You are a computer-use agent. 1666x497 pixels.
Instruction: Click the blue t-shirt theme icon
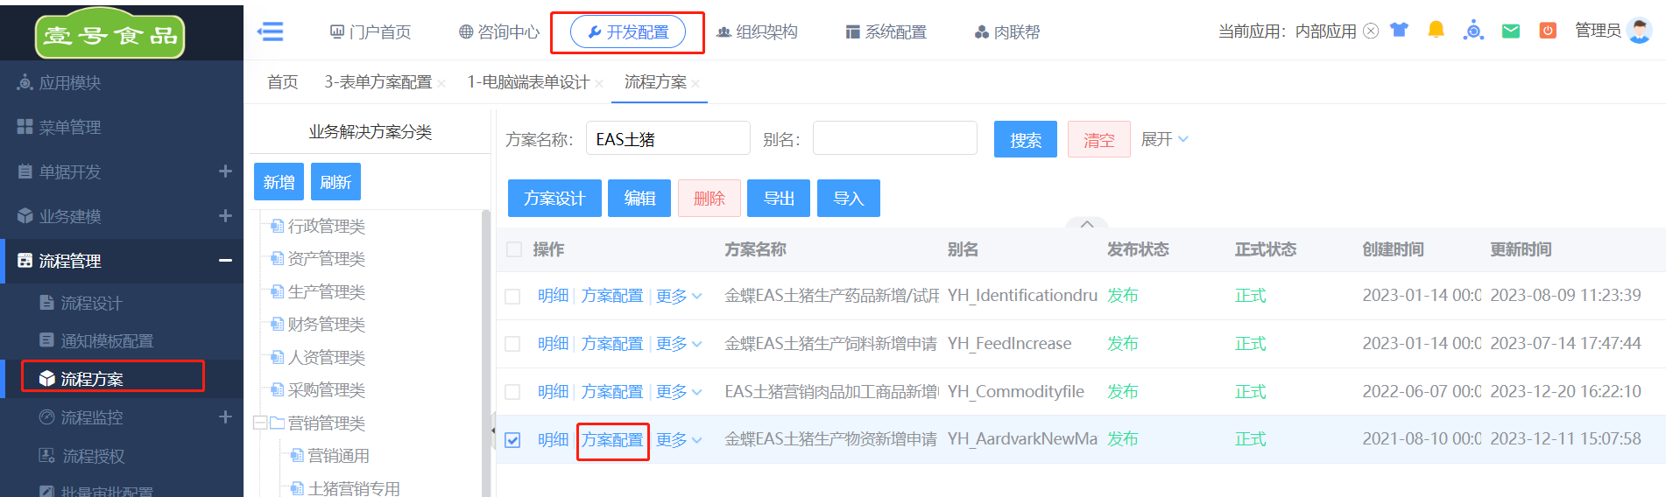(1399, 31)
